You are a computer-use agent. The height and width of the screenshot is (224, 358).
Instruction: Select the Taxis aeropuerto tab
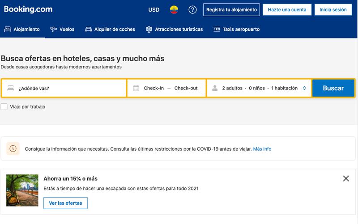[237, 29]
